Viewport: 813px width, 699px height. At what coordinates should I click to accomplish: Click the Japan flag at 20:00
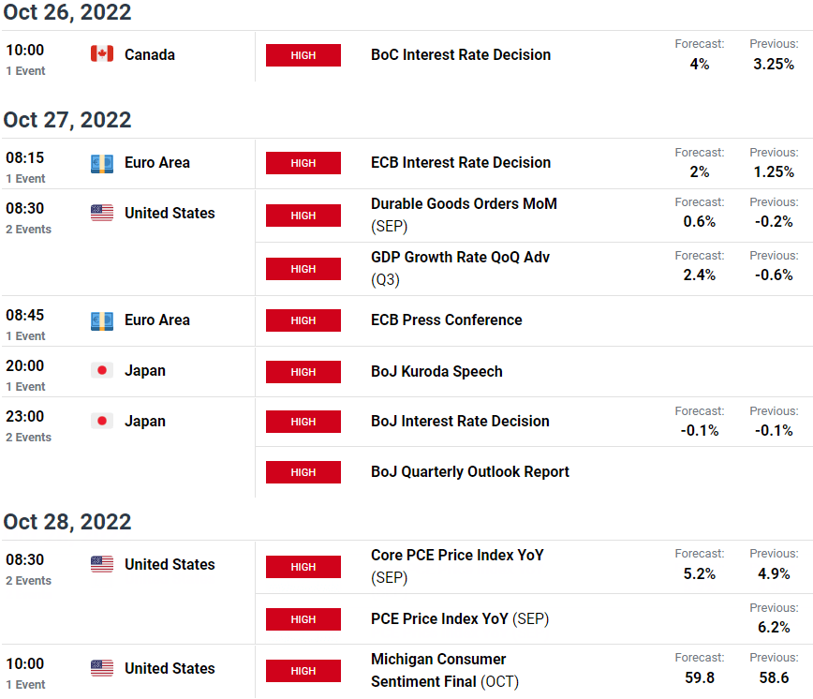(x=101, y=370)
